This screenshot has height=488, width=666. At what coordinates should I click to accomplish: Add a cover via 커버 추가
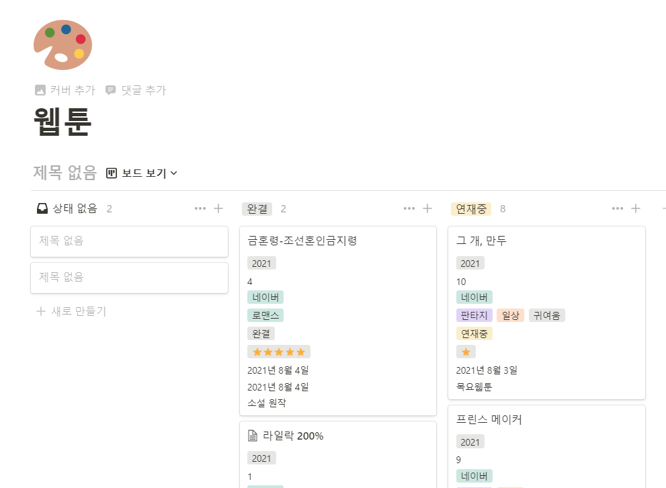pyautogui.click(x=65, y=90)
